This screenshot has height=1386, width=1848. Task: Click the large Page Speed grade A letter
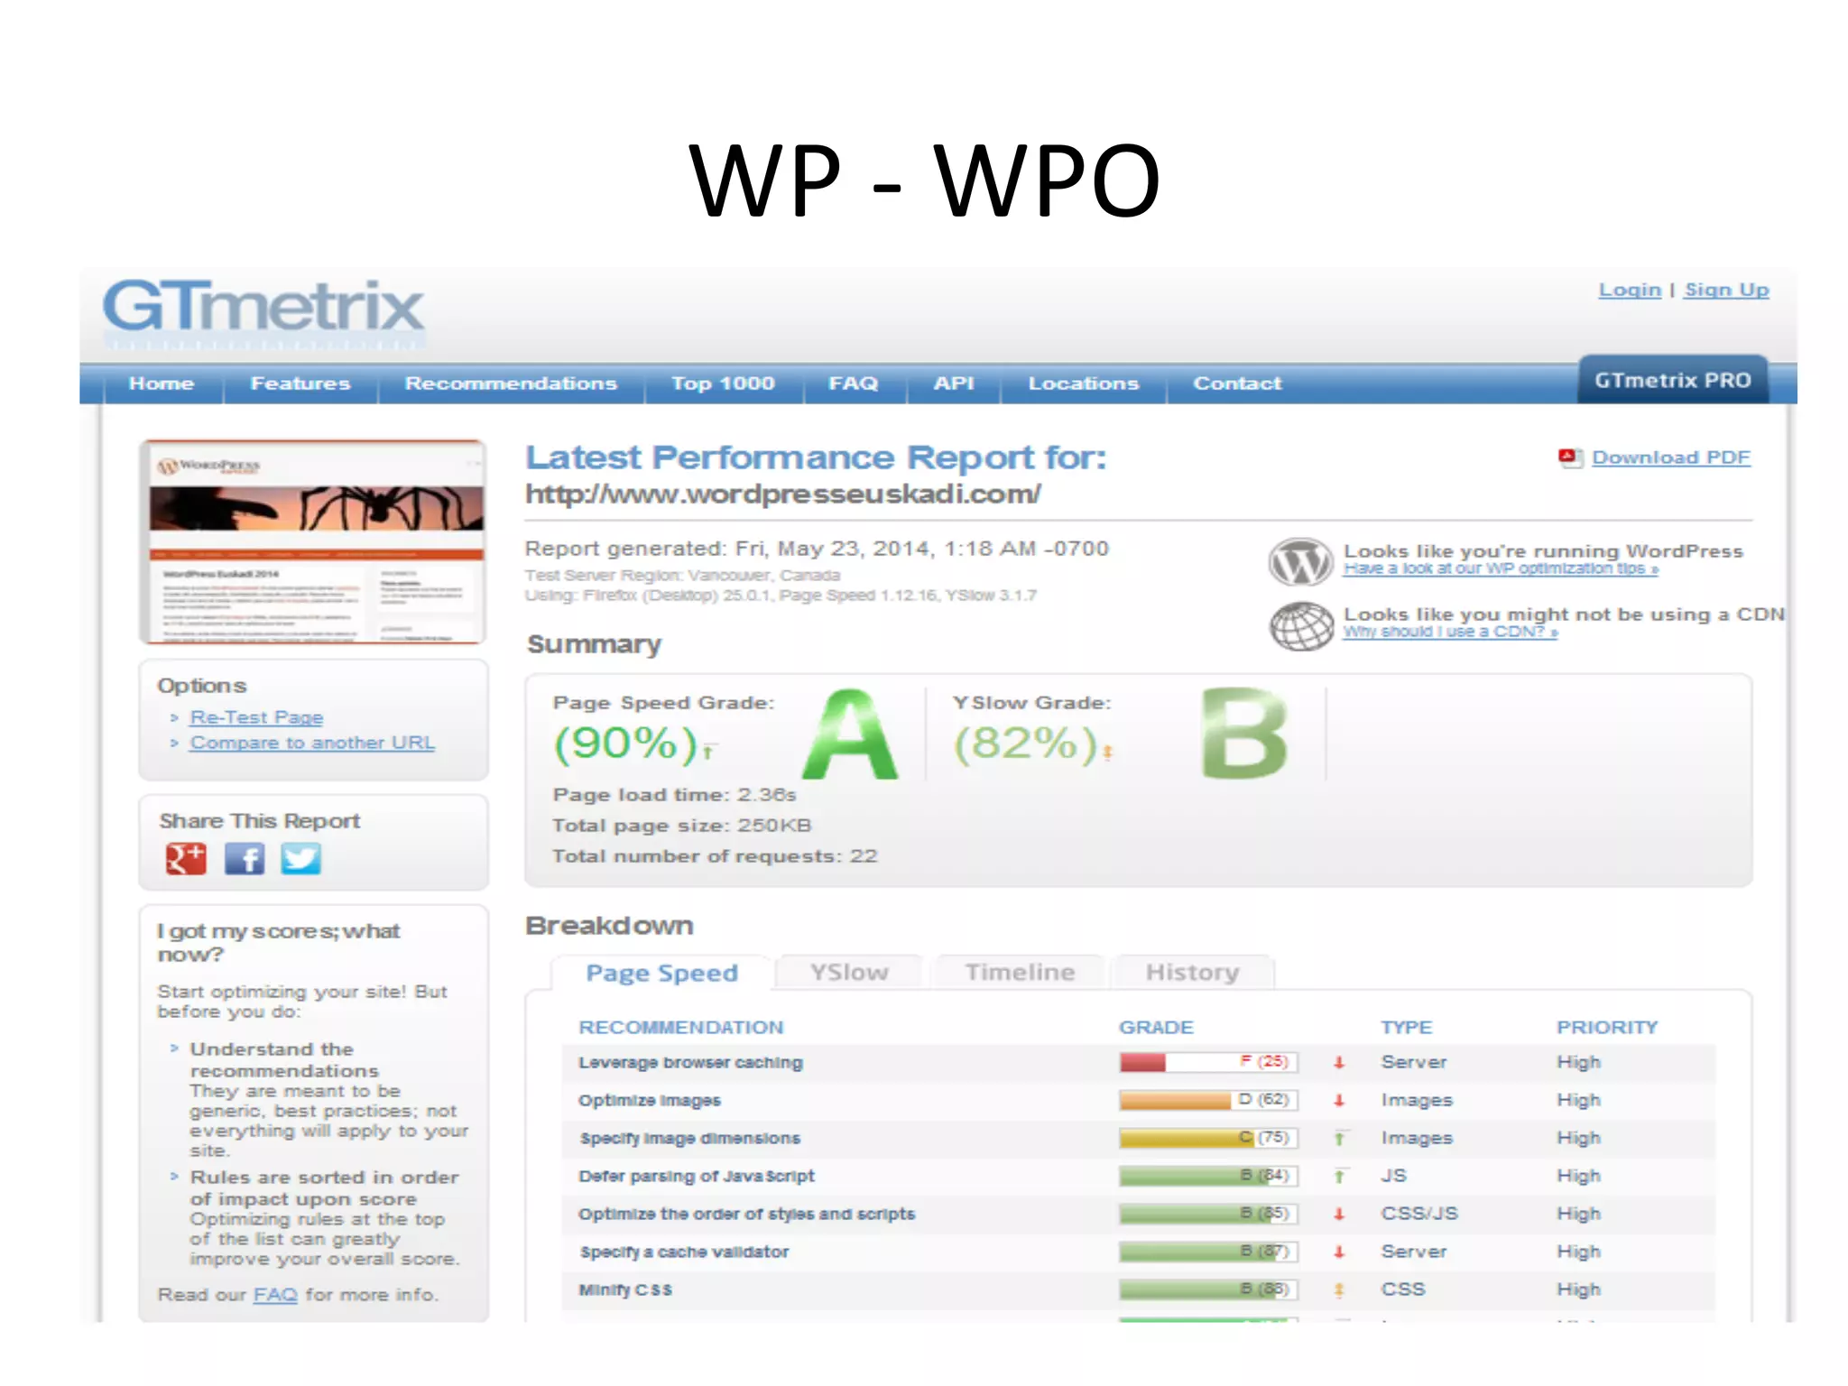tap(850, 734)
